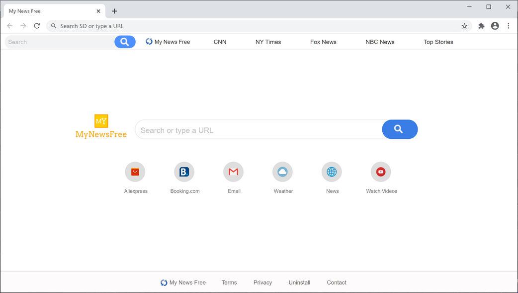Click the Watch Videos label text
Image resolution: width=518 pixels, height=293 pixels.
click(x=382, y=191)
